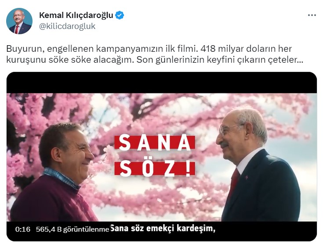Viewport: 323px width, 247px height.
Task: Open the three-dot more options menu
Action: click(312, 15)
